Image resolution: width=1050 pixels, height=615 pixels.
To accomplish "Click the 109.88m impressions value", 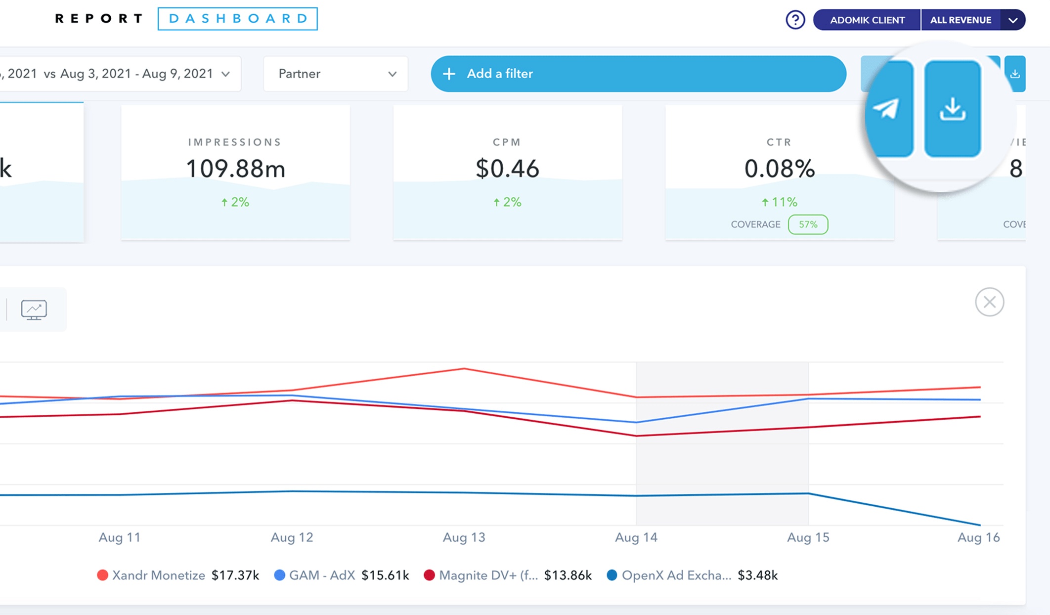I will coord(235,169).
